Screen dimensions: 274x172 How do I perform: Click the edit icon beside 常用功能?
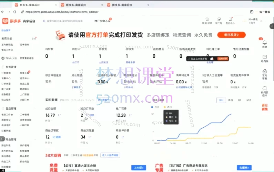pyautogui.click(x=34, y=38)
